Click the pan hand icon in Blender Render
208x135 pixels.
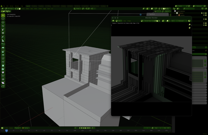(x=189, y=28)
